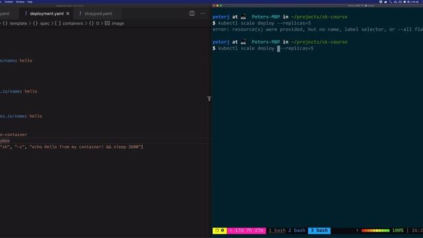Click the first 'hello' label value in editor
The height and width of the screenshot is (238, 423).
(26, 61)
